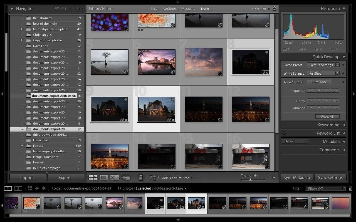Open Compare view (XY) icon
Screen dimensions: 356x222
pyautogui.click(x=115, y=178)
